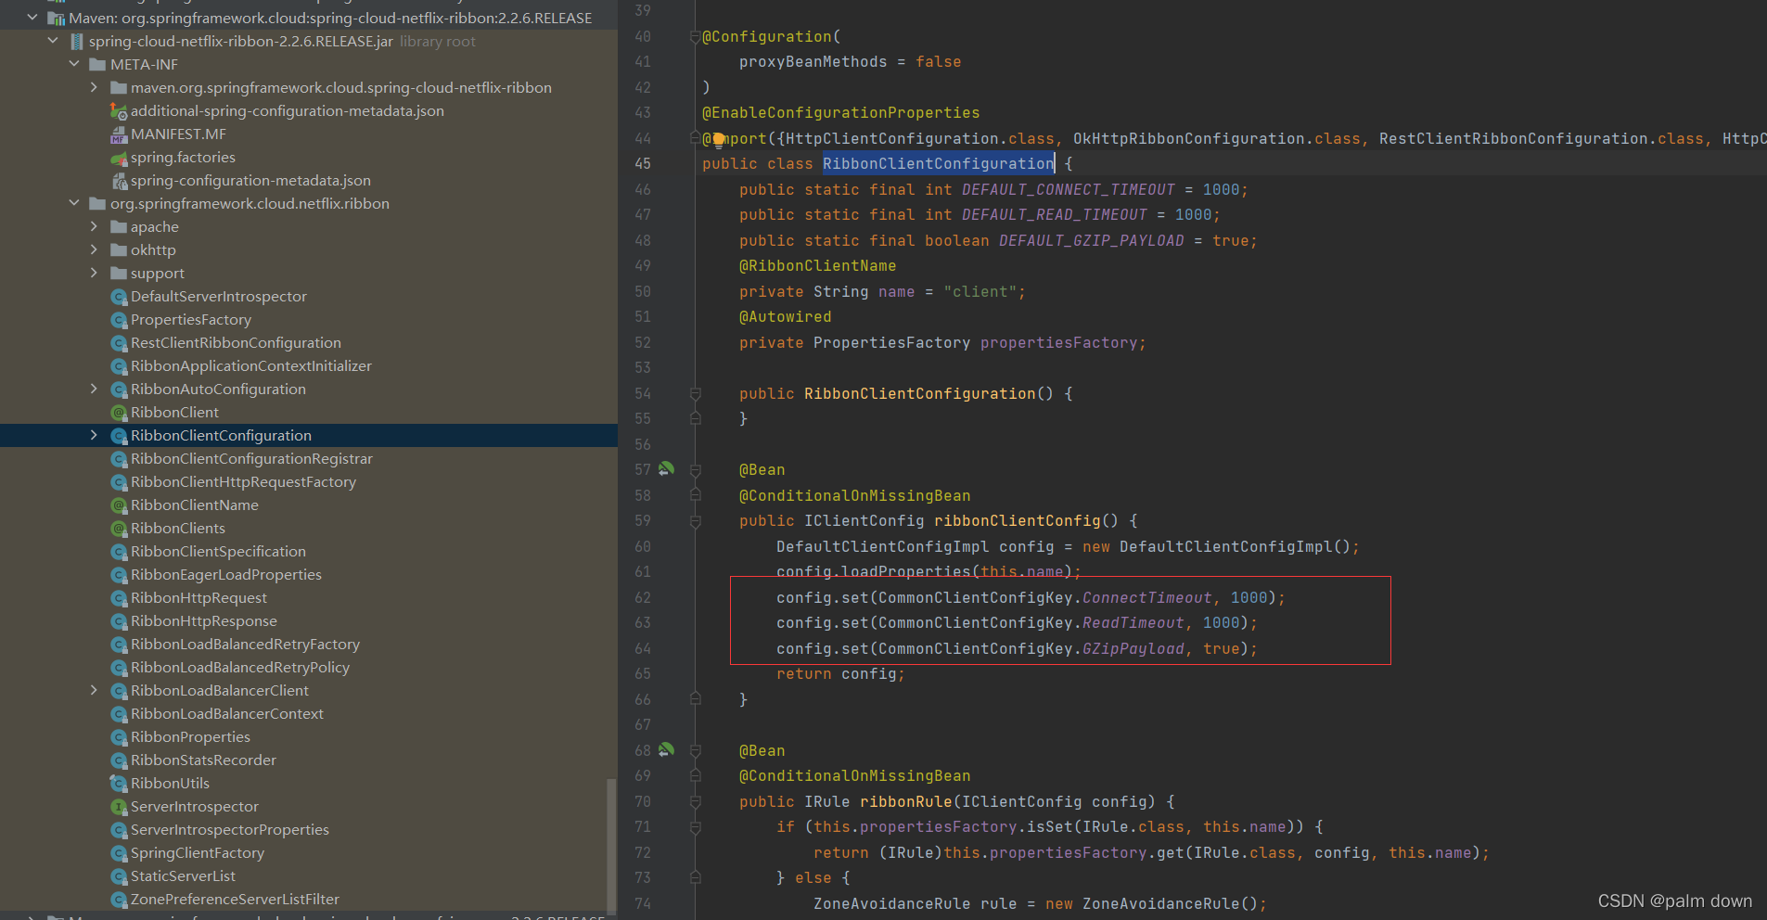Click the META-INF folder icon
This screenshot has width=1767, height=920.
pos(97,65)
